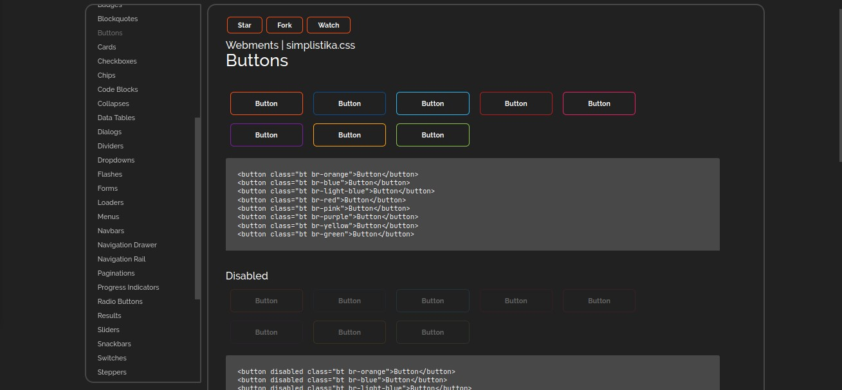Click the orange-bordered Button
The height and width of the screenshot is (390, 842).
click(266, 103)
